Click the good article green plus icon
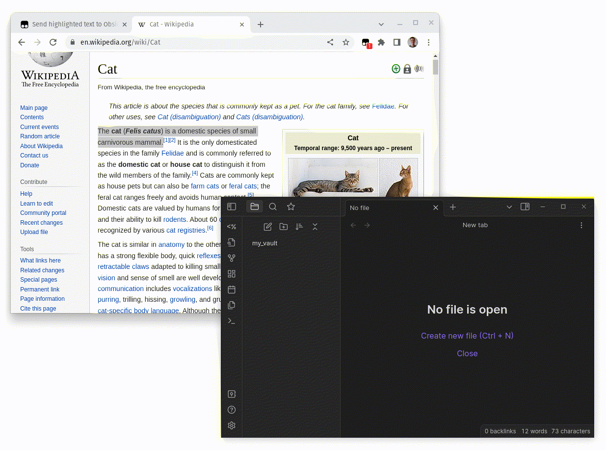Viewport: 606px width, 450px height. [x=396, y=69]
